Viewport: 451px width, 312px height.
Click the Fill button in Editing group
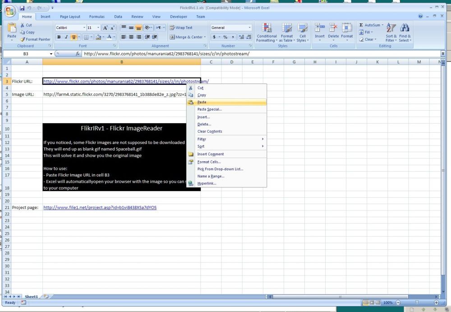pos(366,32)
